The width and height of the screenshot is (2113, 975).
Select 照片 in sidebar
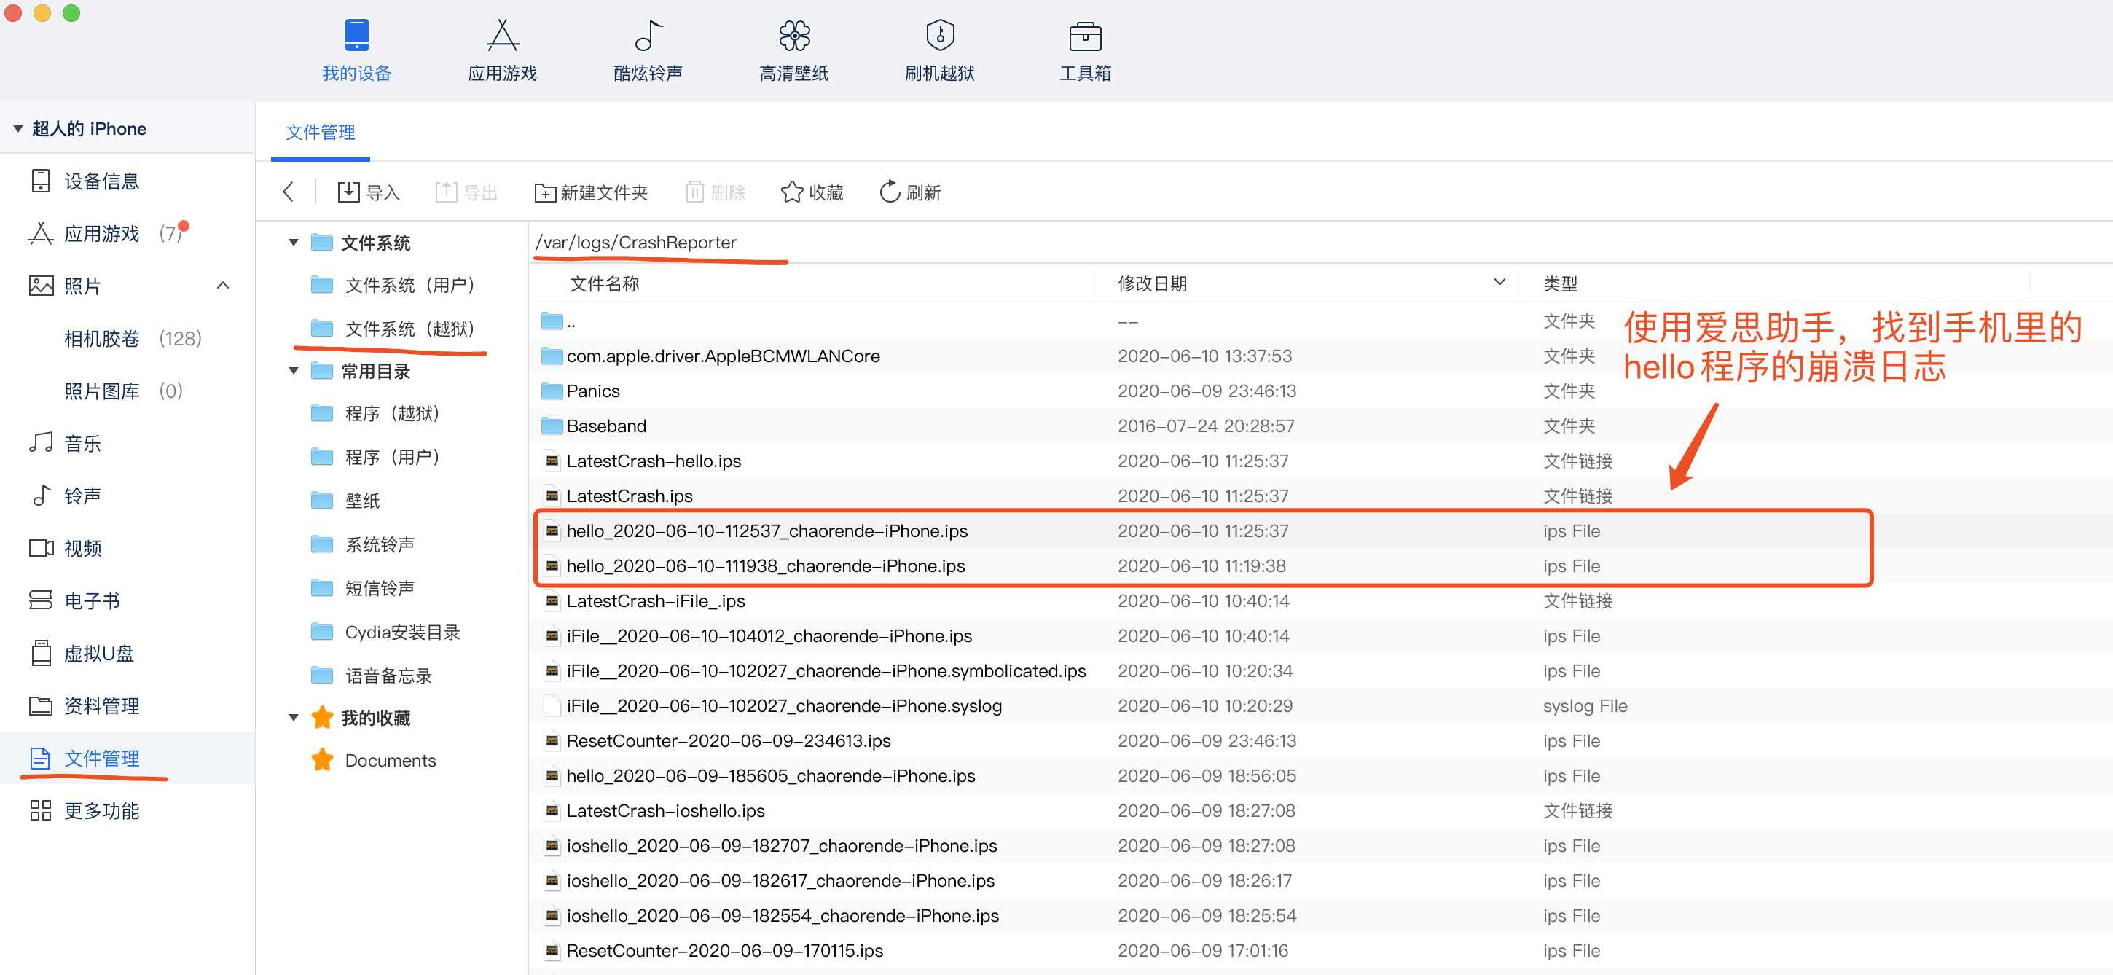(x=128, y=286)
